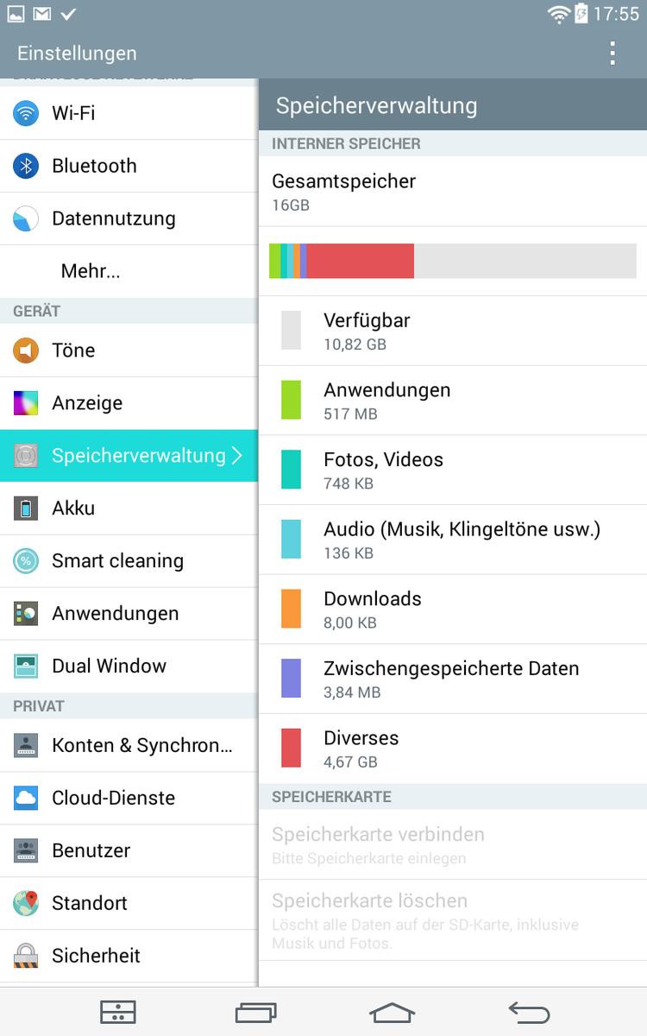Tap the Anzeige display icon
This screenshot has width=647, height=1036.
tap(26, 403)
